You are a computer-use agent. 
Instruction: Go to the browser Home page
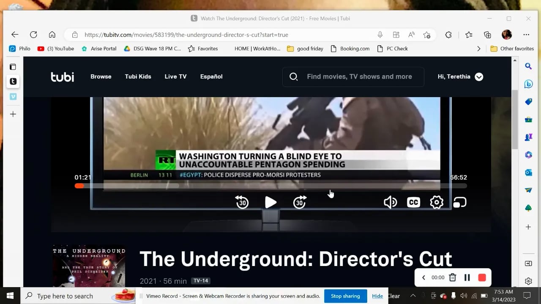pyautogui.click(x=52, y=35)
